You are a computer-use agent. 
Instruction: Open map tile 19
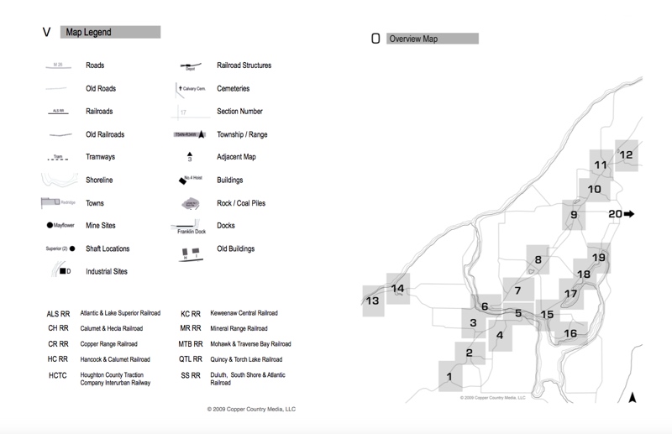pyautogui.click(x=599, y=258)
